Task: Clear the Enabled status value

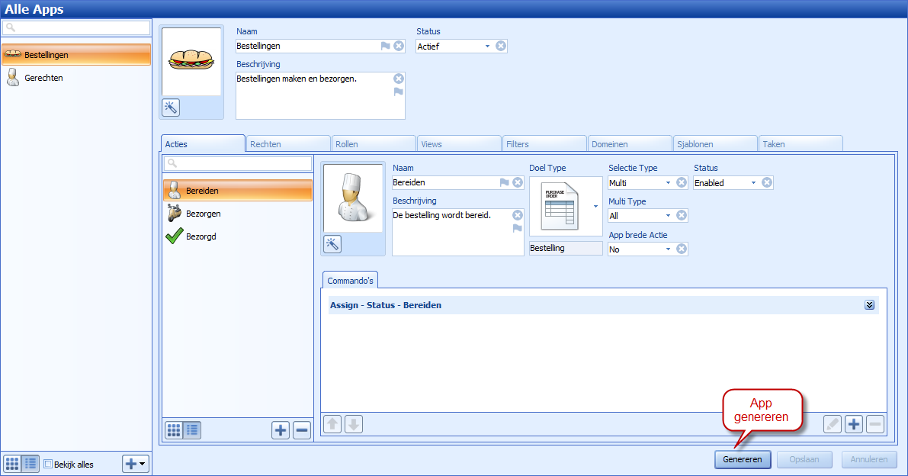Action: (x=767, y=182)
